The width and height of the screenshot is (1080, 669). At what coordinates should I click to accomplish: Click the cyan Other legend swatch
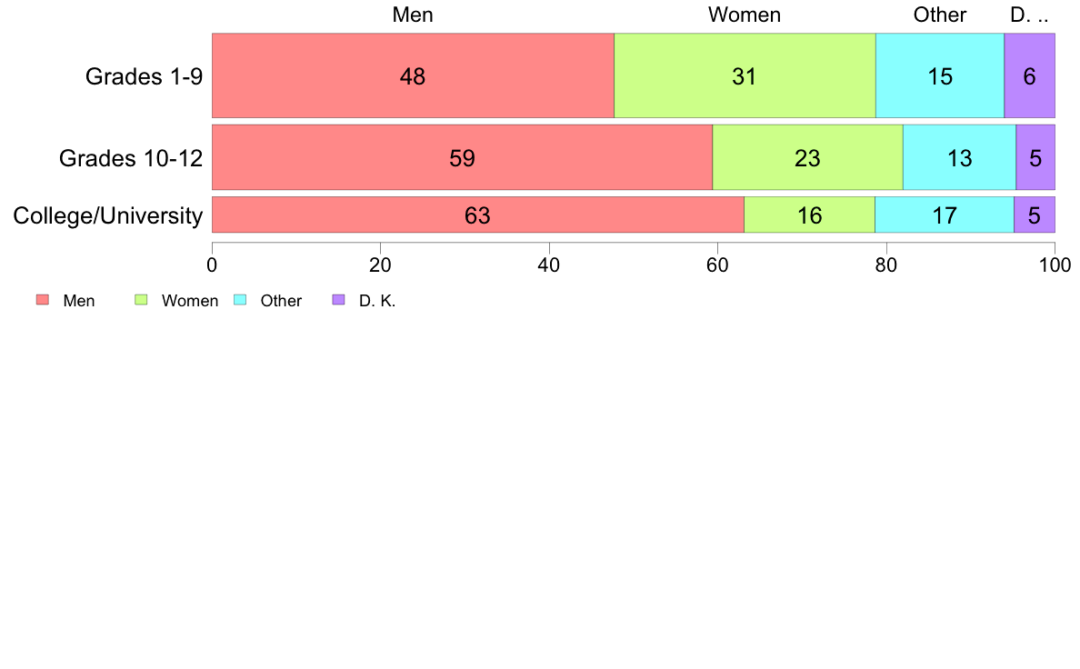point(240,300)
